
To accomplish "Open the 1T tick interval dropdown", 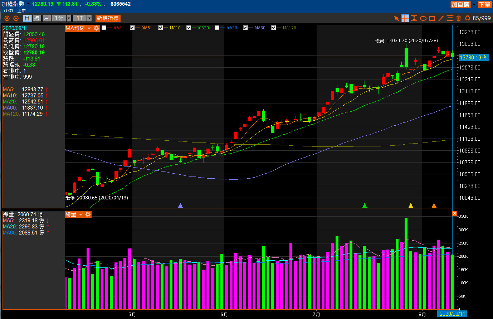I will (x=89, y=18).
